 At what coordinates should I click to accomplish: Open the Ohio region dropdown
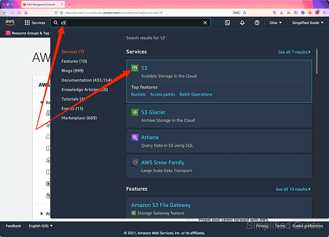(x=275, y=23)
